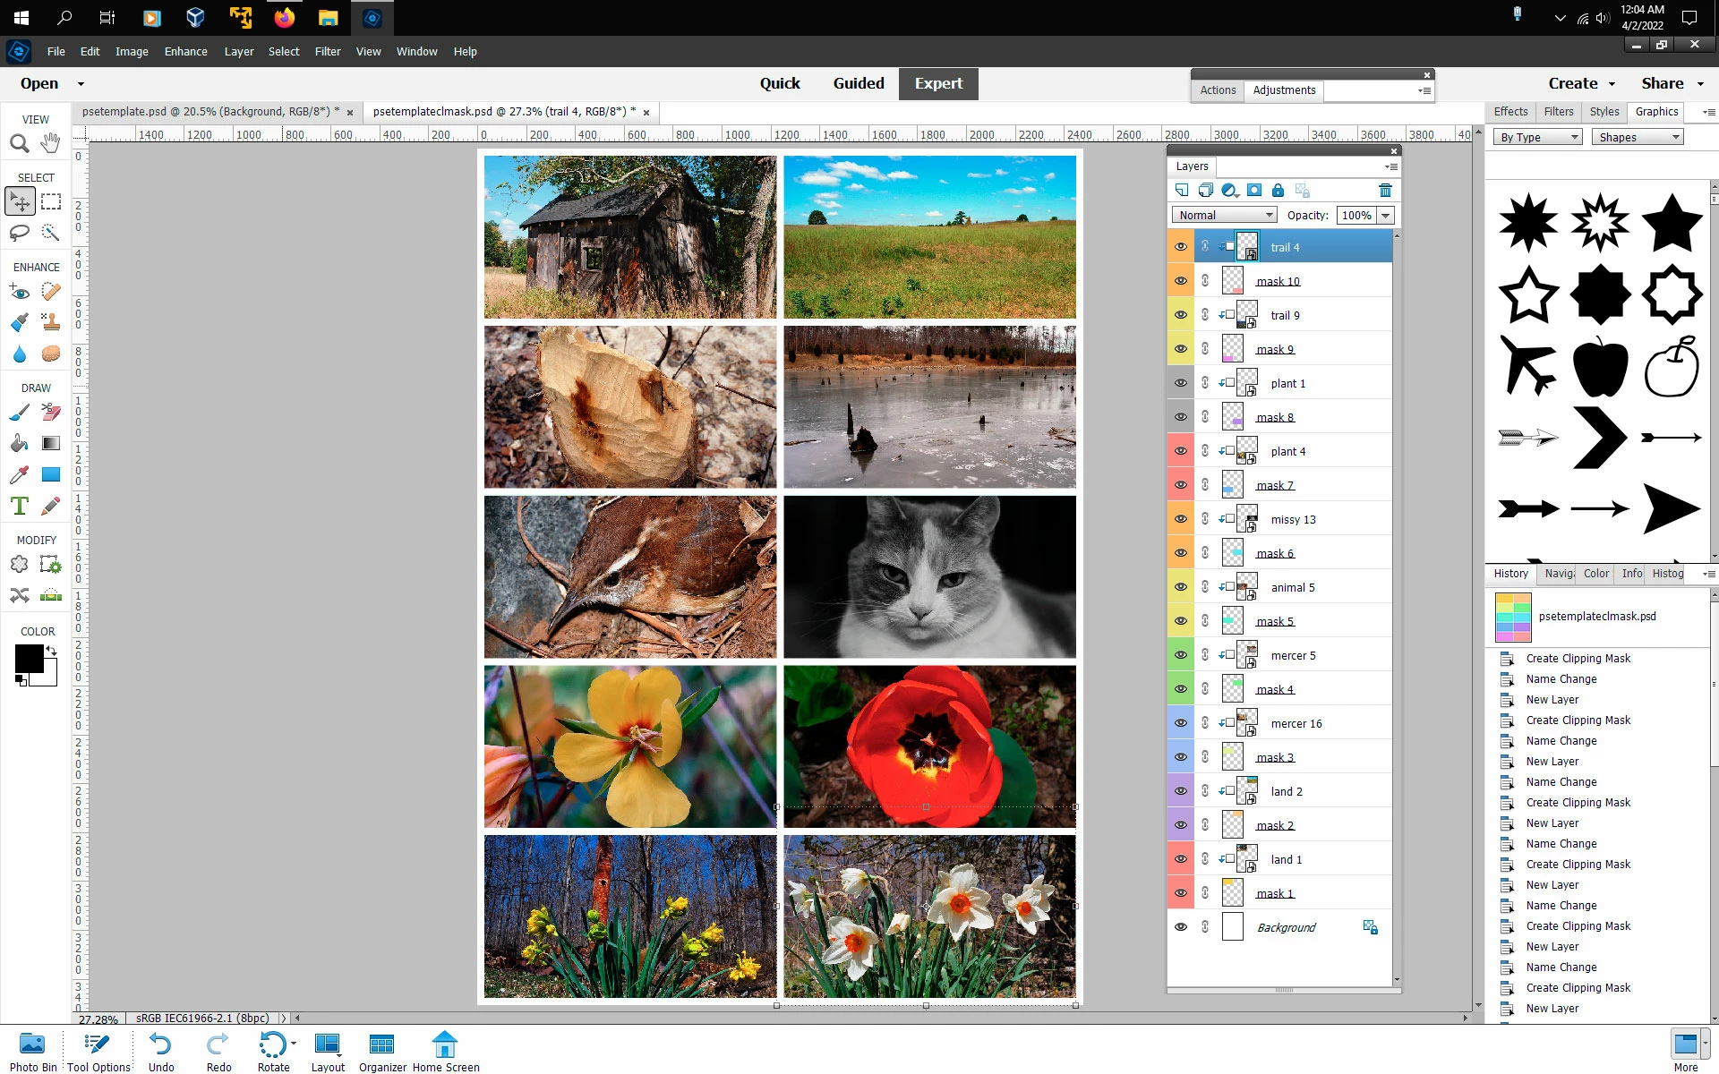
Task: Open the Enhance menu
Action: click(185, 51)
